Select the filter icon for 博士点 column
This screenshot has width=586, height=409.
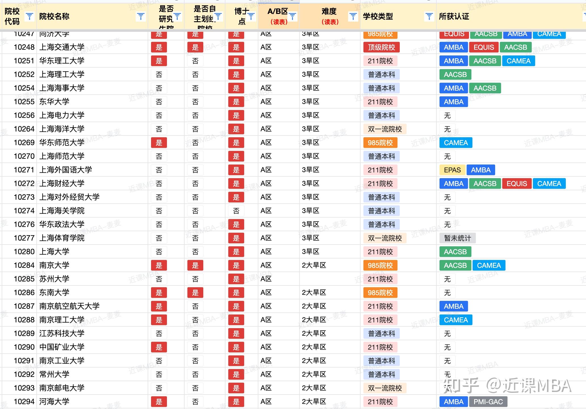point(252,16)
